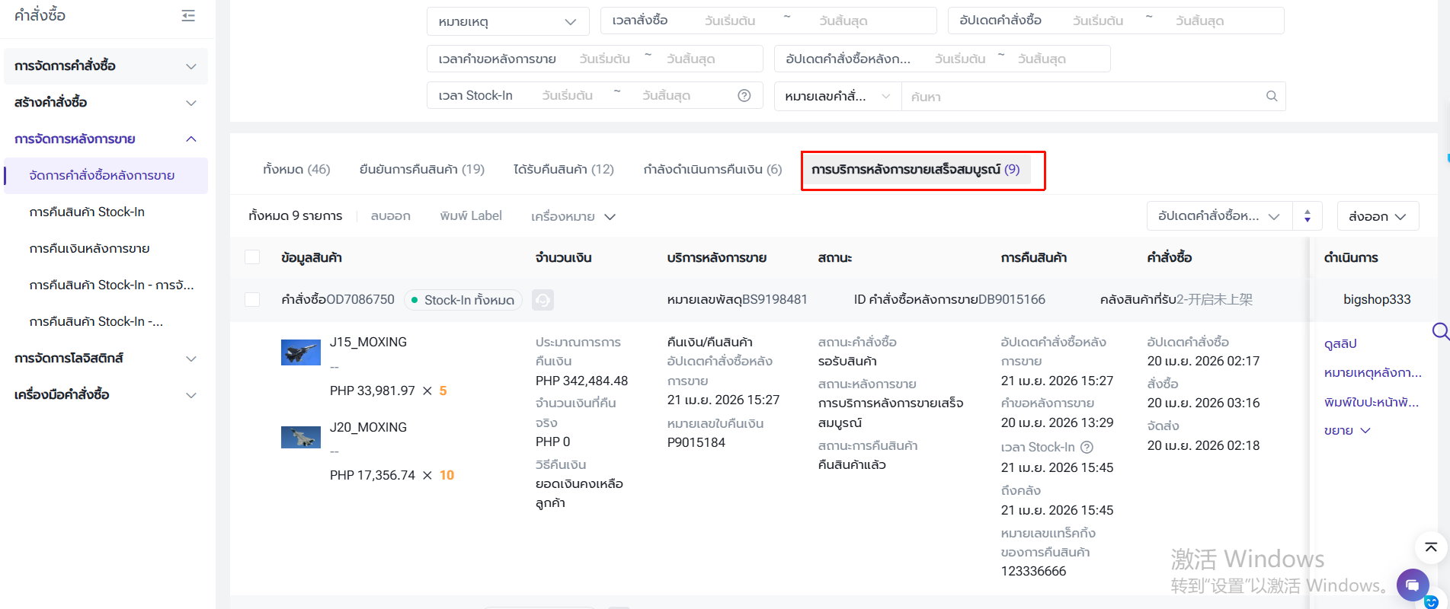
Task: Toggle the sort order arrows
Action: pos(1307,216)
